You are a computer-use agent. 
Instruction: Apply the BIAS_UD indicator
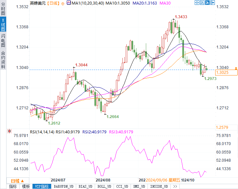pos(85,186)
